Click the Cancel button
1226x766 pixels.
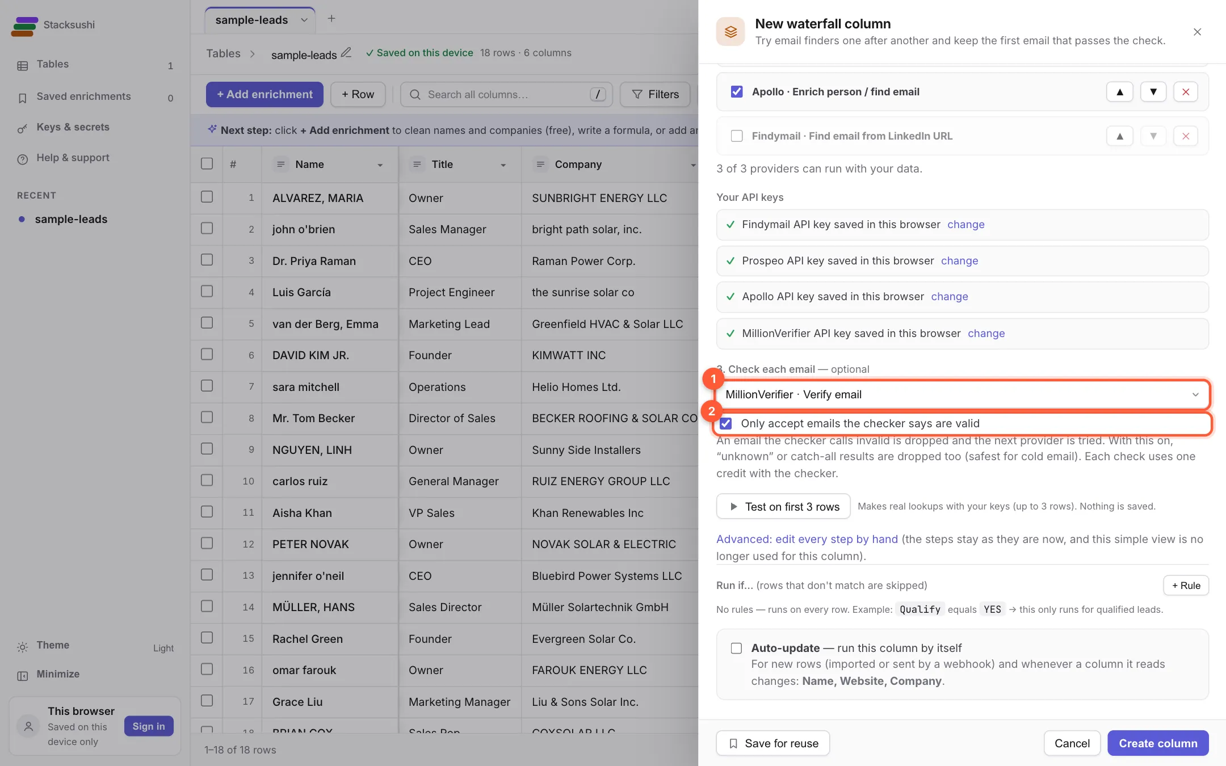[1072, 743]
